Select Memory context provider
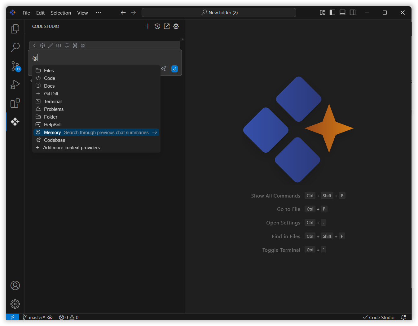This screenshot has width=418, height=326. pos(96,133)
